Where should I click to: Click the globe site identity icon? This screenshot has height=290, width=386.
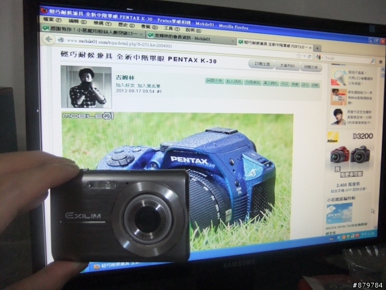pos(61,40)
